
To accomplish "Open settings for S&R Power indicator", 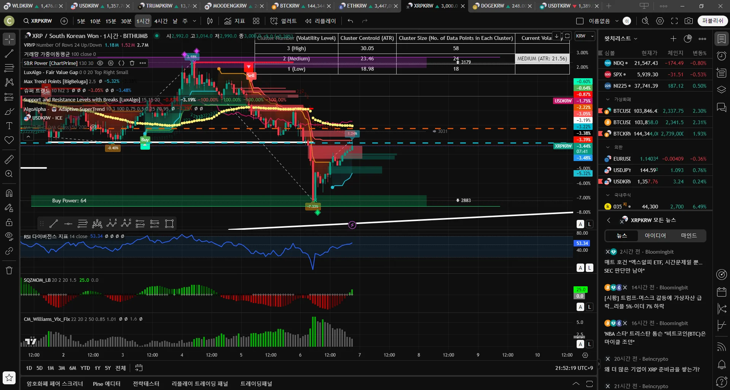I will point(111,63).
